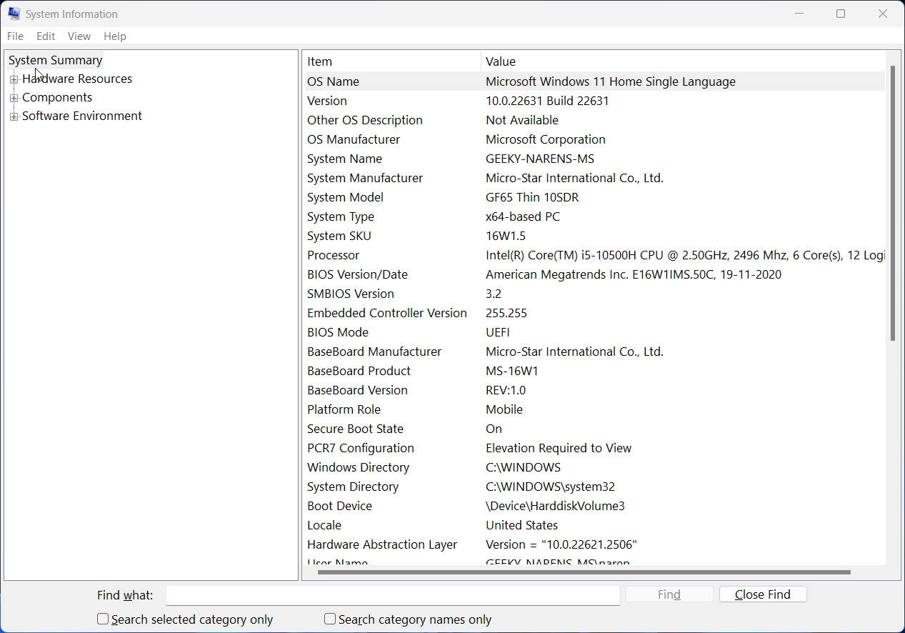The image size is (905, 633).
Task: Select the System Type row
Action: click(x=595, y=216)
